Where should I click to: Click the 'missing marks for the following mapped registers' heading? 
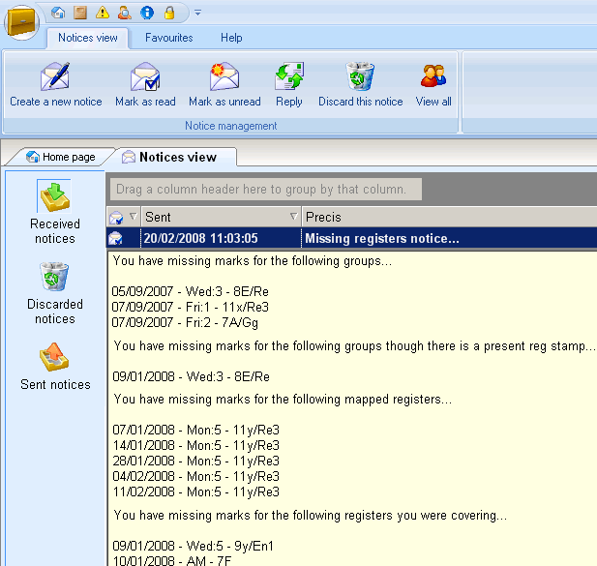pyautogui.click(x=283, y=400)
